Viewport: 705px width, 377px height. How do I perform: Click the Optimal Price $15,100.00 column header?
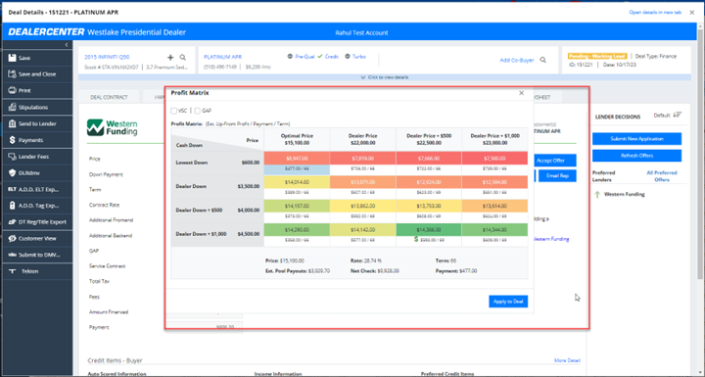[x=297, y=139]
